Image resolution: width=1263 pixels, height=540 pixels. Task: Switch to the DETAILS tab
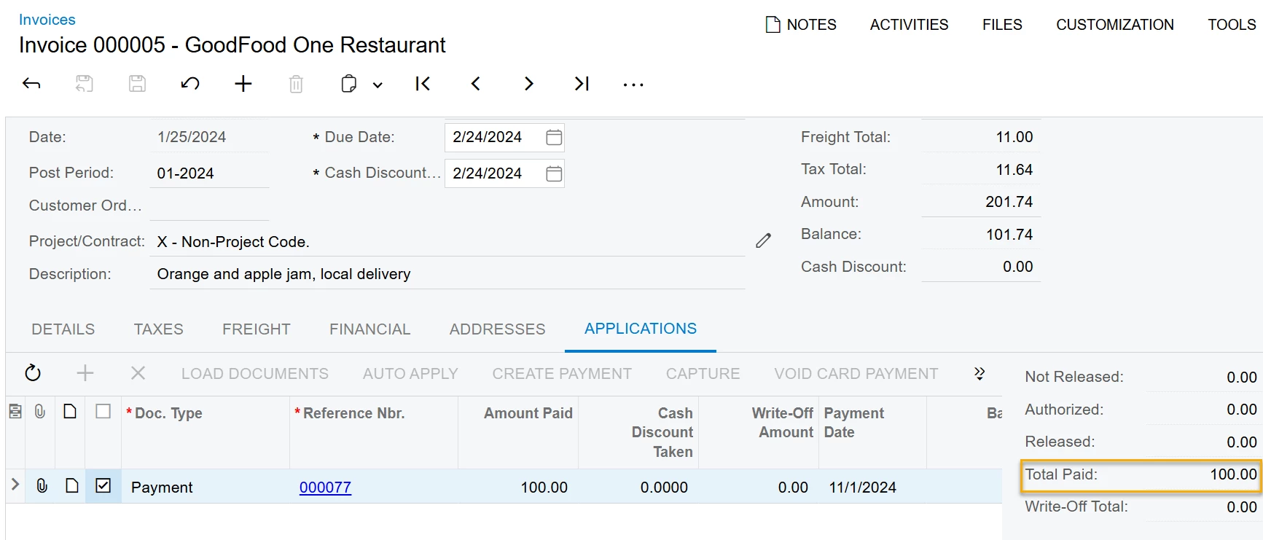pos(63,329)
